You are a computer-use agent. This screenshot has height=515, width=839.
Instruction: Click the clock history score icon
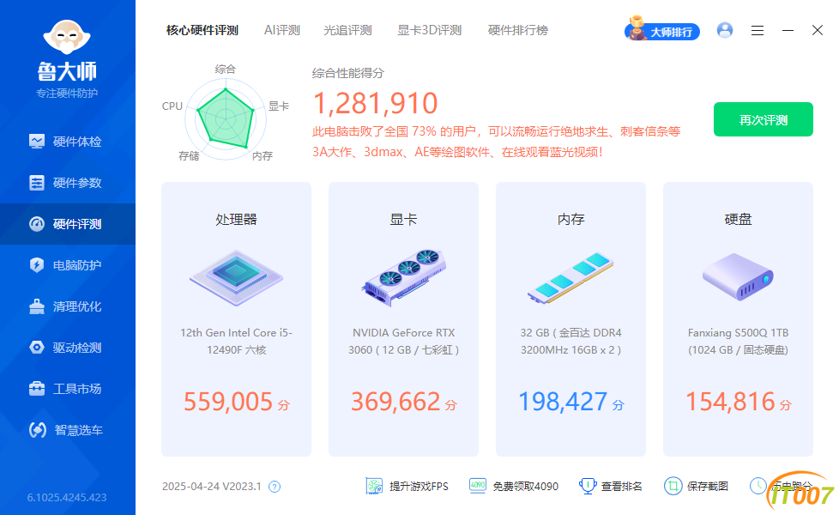tap(758, 486)
